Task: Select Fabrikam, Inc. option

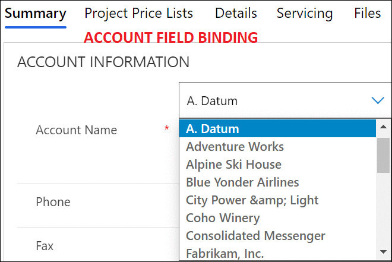Action: pyautogui.click(x=277, y=253)
